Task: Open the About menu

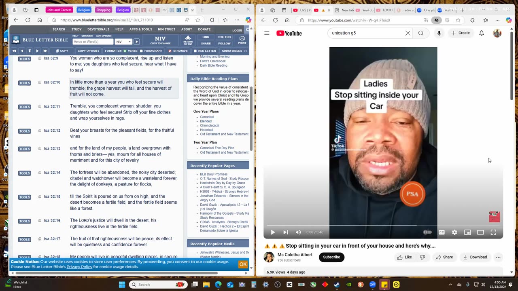Action: click(x=187, y=29)
